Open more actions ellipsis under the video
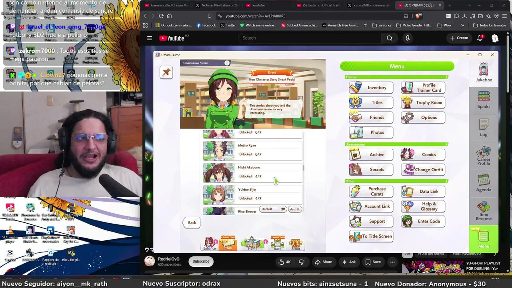This screenshot has height=288, width=512. coord(392,262)
